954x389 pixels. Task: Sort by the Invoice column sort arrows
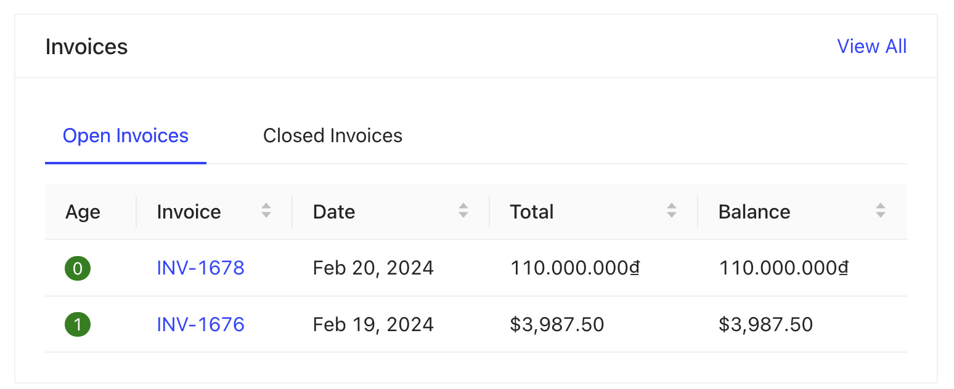[266, 211]
